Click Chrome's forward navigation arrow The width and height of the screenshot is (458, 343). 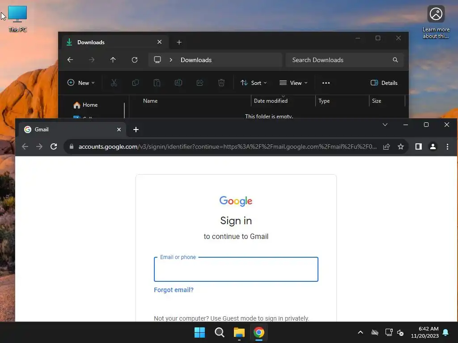(39, 146)
